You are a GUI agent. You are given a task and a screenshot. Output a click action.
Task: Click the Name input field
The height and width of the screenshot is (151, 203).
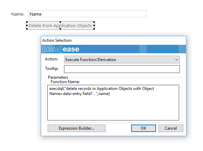click(x=88, y=14)
